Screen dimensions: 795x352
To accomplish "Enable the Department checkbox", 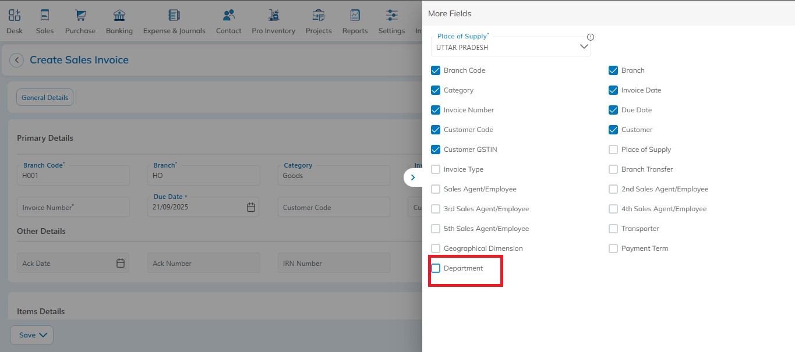I will coord(436,268).
